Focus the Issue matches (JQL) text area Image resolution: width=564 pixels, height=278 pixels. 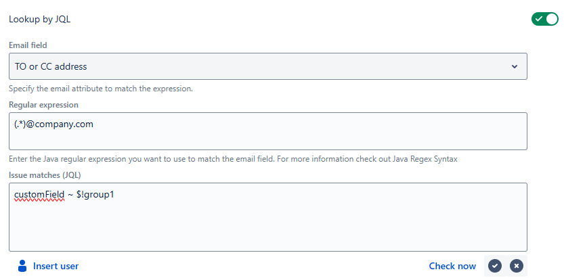pyautogui.click(x=268, y=217)
